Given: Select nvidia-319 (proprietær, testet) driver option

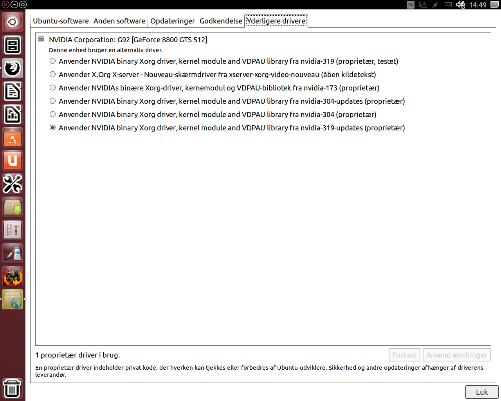Looking at the screenshot, I should tap(224, 61).
